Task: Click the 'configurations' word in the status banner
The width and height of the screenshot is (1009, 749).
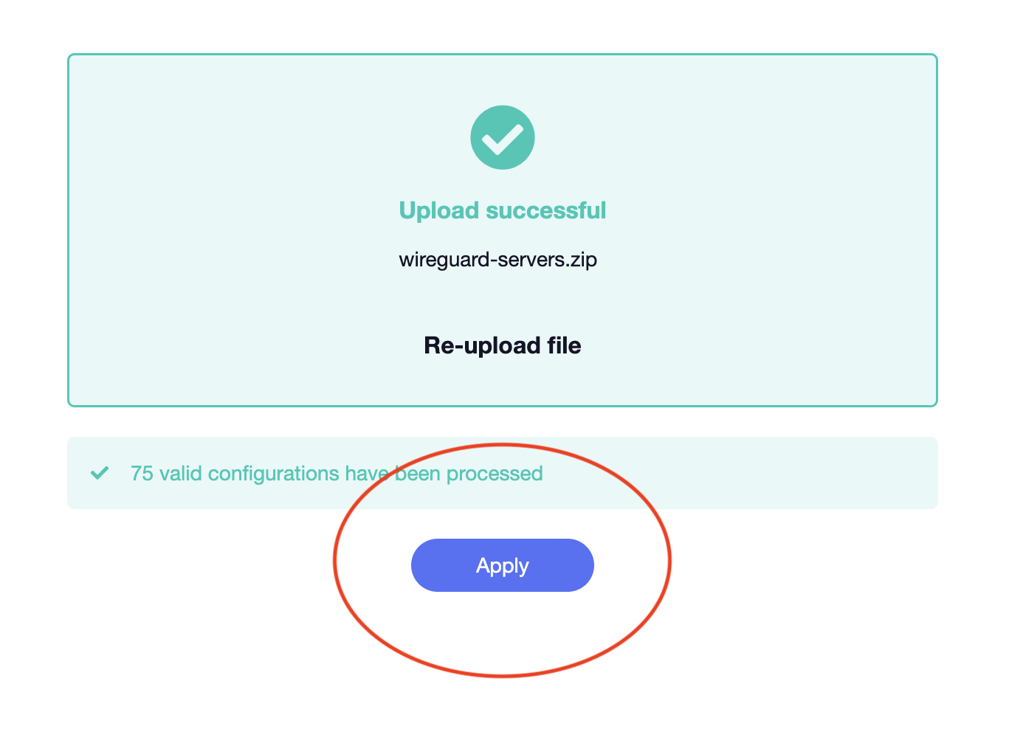Action: tap(274, 474)
